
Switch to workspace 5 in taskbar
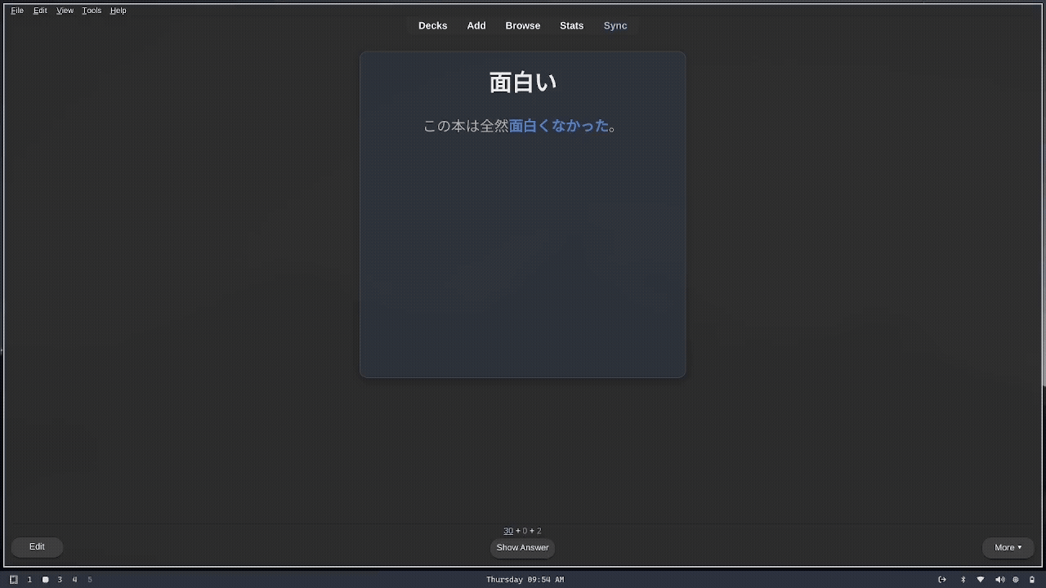coord(90,580)
